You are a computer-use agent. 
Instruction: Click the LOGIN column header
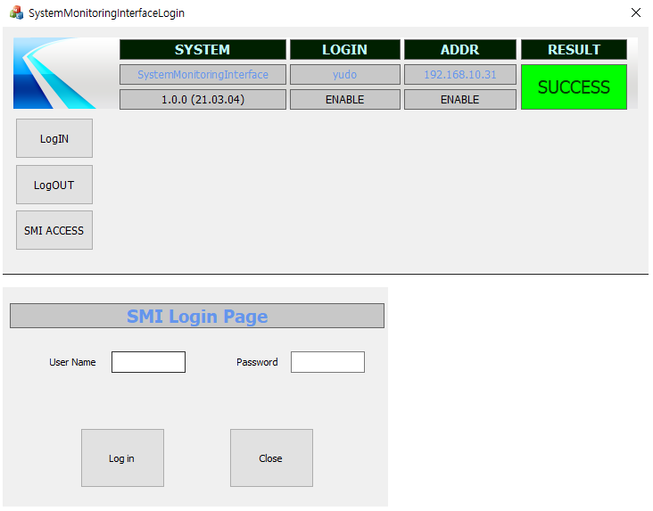(345, 50)
